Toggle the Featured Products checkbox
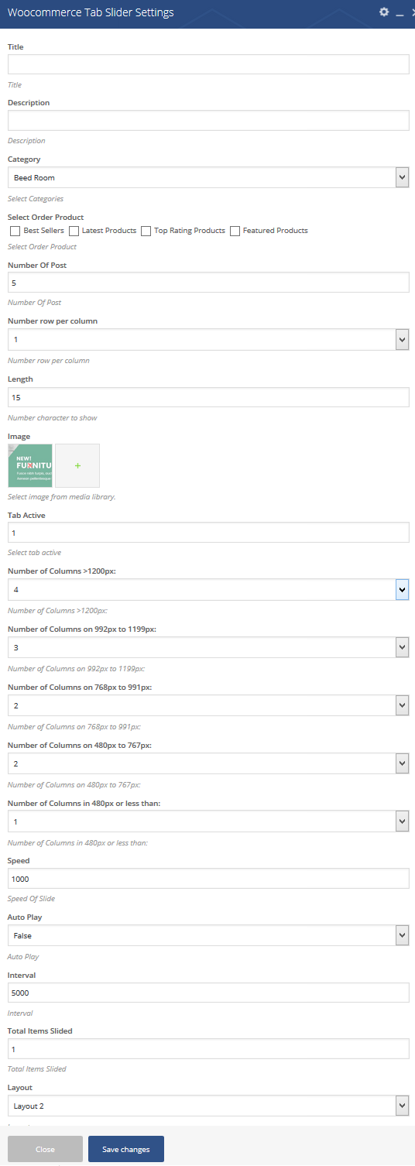 click(x=235, y=231)
